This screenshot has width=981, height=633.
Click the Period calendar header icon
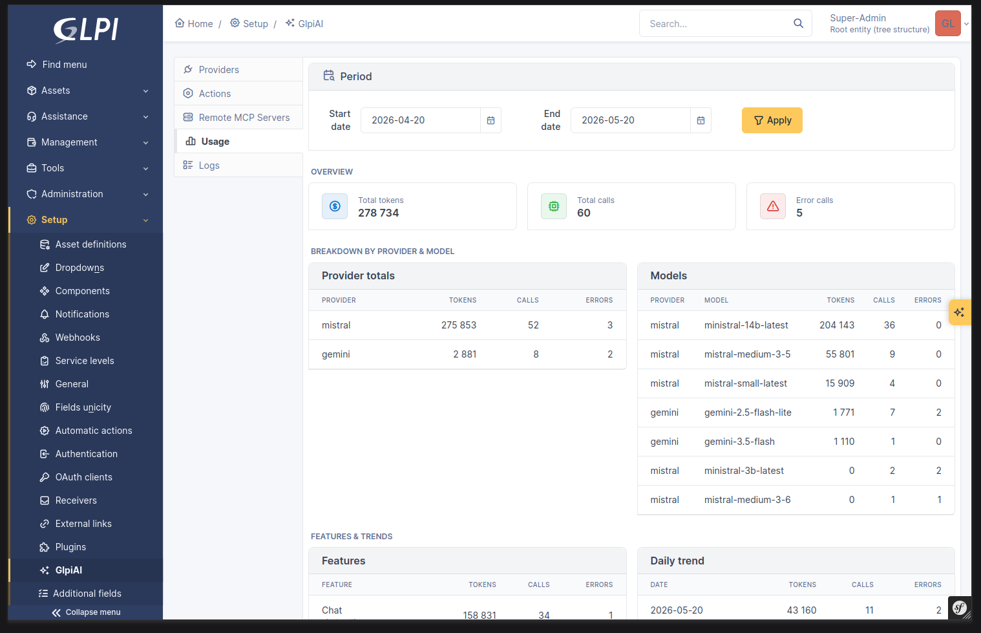click(x=329, y=76)
